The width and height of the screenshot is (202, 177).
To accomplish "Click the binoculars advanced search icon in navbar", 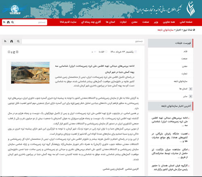I will [x=8, y=22].
